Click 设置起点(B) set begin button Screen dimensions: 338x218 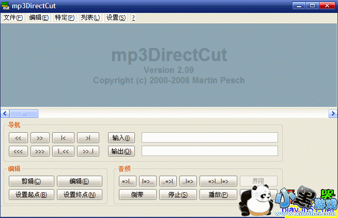point(32,195)
